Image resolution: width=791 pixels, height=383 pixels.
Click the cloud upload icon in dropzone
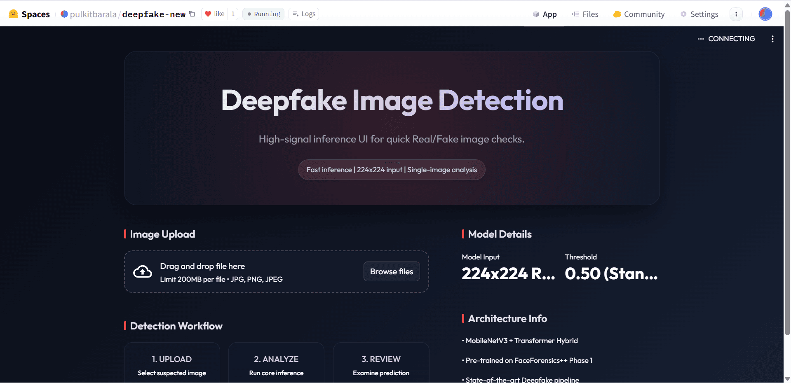click(x=143, y=272)
